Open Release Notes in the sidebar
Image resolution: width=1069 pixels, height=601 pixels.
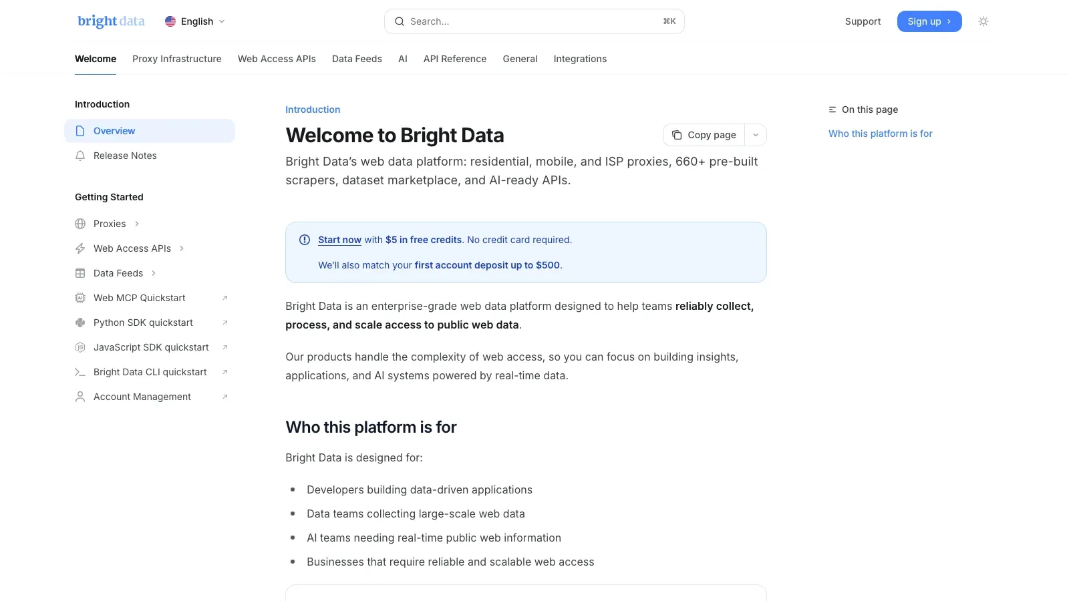(x=150, y=156)
